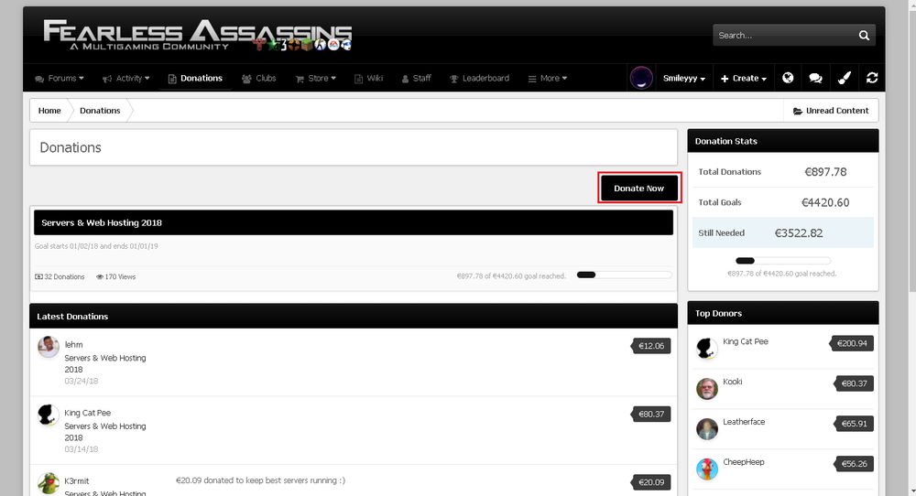The image size is (916, 496).
Task: Open the Leaderboard page
Action: tap(479, 78)
